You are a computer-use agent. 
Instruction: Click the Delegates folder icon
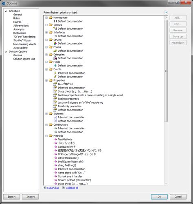click(x=50, y=54)
